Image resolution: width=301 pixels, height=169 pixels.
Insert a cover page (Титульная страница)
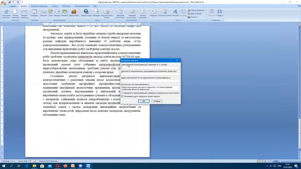click(6, 14)
